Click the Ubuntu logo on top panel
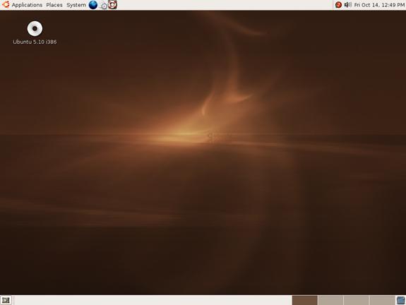This screenshot has width=406, height=305. click(6, 5)
